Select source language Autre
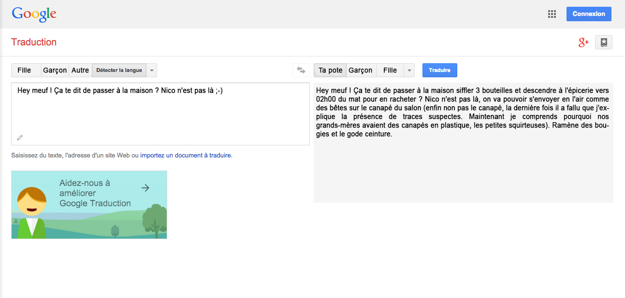The width and height of the screenshot is (625, 298). [x=80, y=71]
